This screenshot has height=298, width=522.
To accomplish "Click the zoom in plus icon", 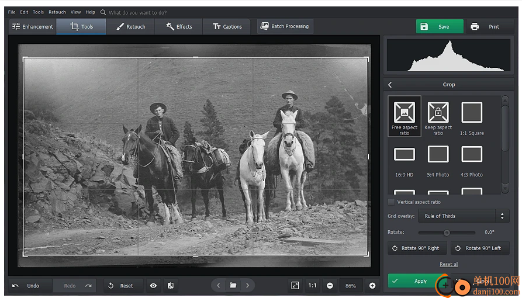I will tap(372, 286).
